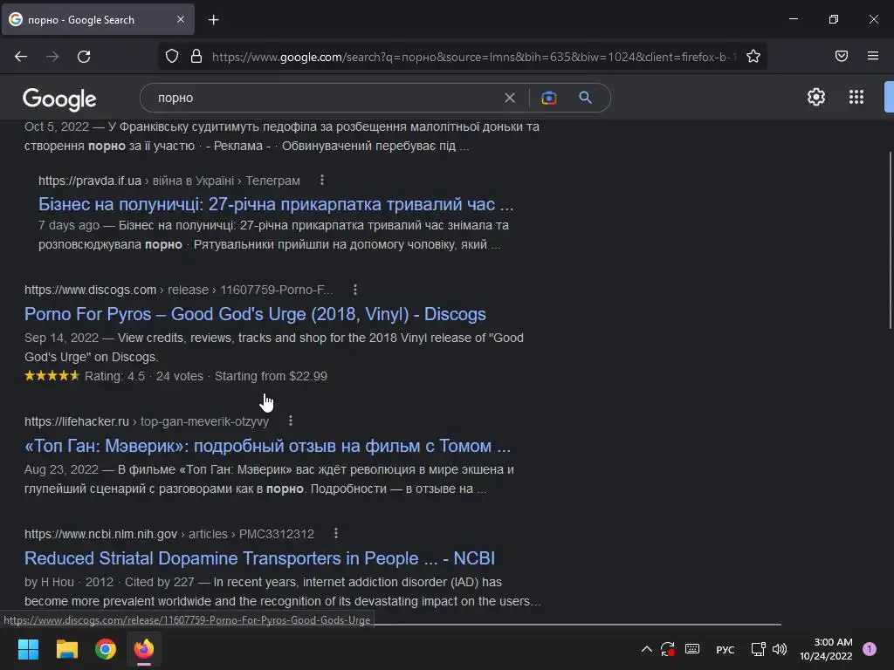Click the magnifier search button
The image size is (894, 670).
click(585, 98)
